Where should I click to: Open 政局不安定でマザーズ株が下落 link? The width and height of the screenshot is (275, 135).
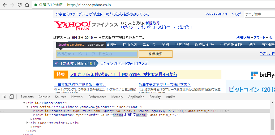pyautogui.click(x=165, y=85)
